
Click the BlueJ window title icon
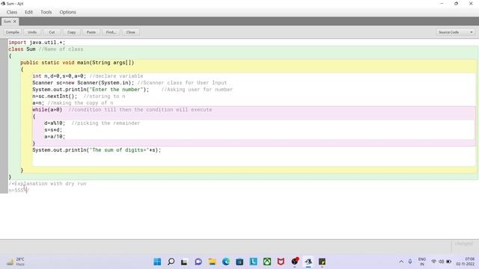coord(3,4)
